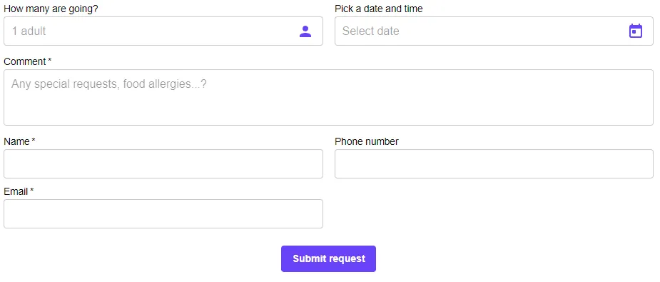Open the "How many are going?" guest selector

(x=163, y=31)
